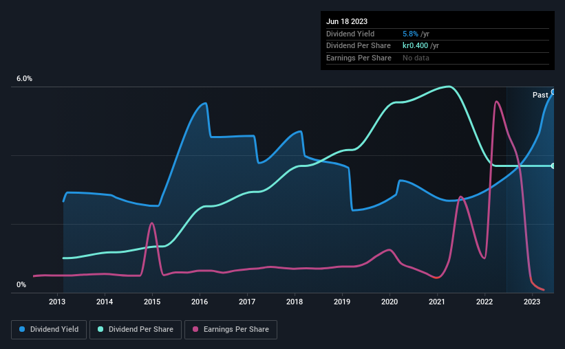Toggle the Earnings Per Share legend button

(x=231, y=330)
